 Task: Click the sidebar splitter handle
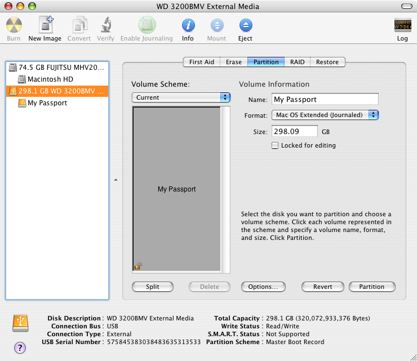pos(116,180)
